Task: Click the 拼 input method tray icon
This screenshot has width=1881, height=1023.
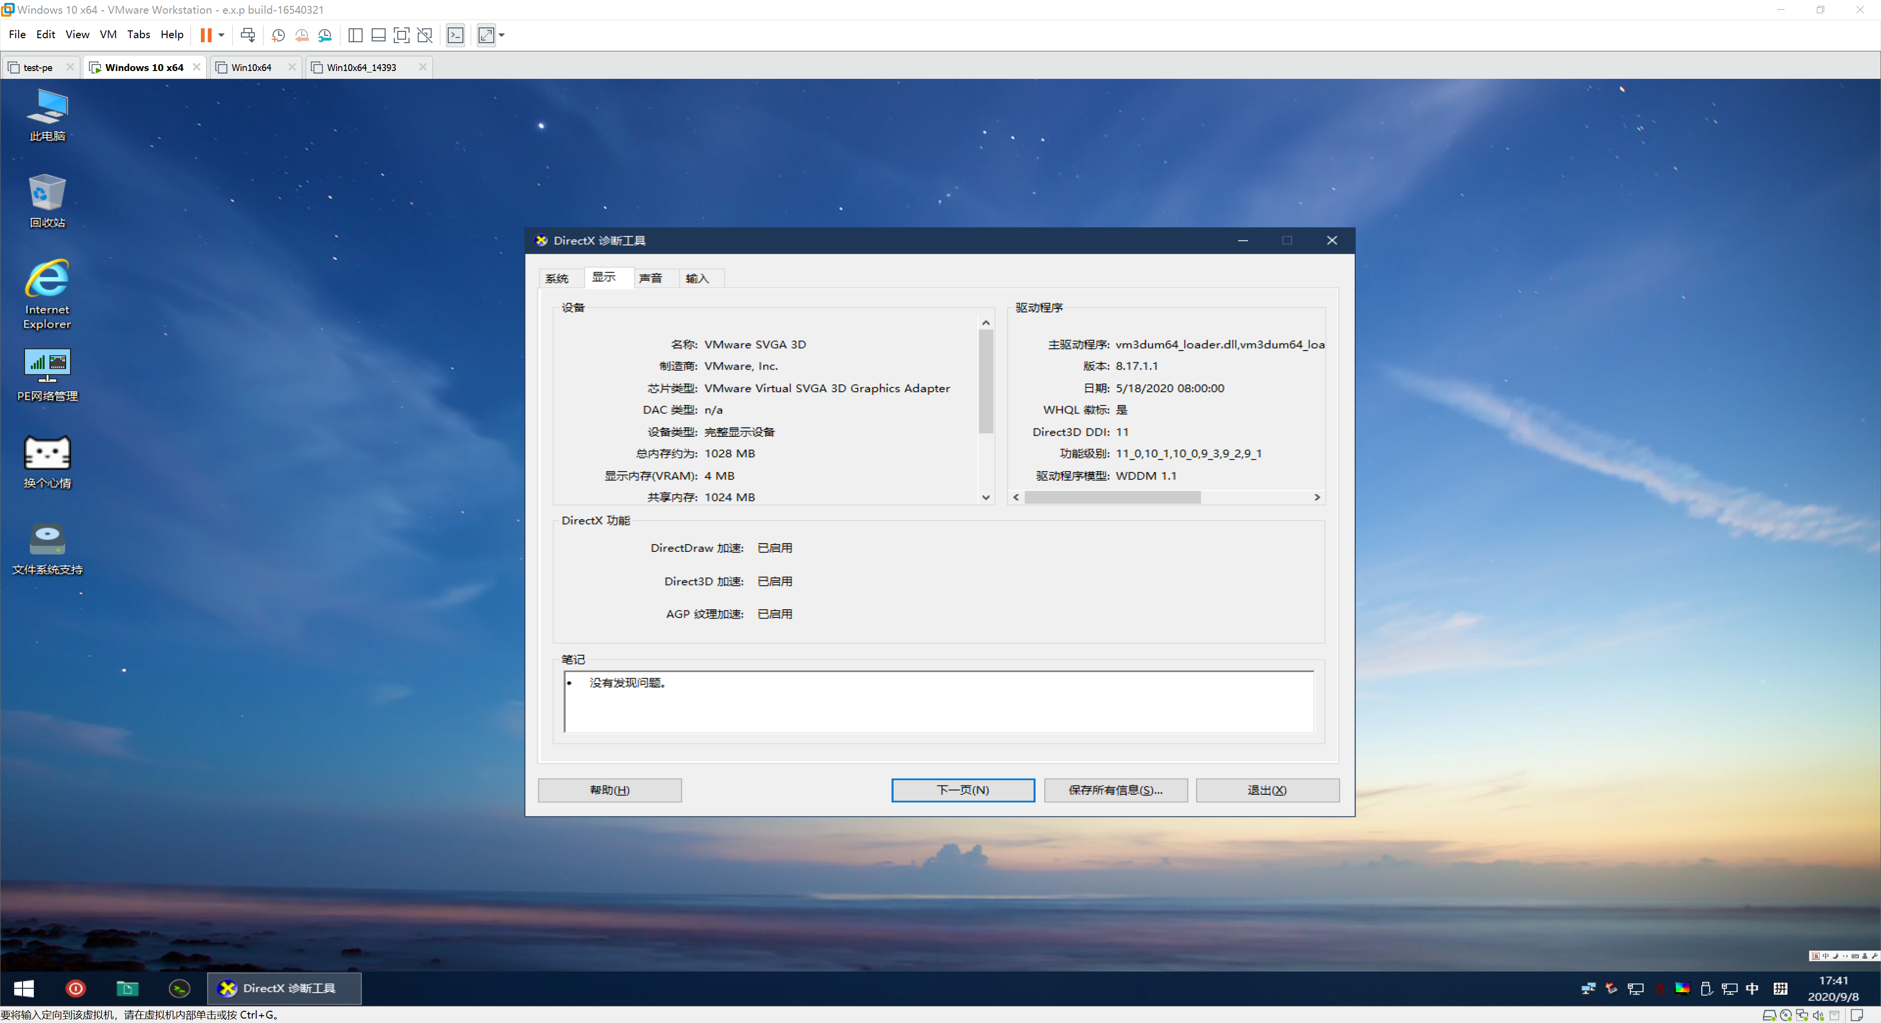Action: 1780,989
